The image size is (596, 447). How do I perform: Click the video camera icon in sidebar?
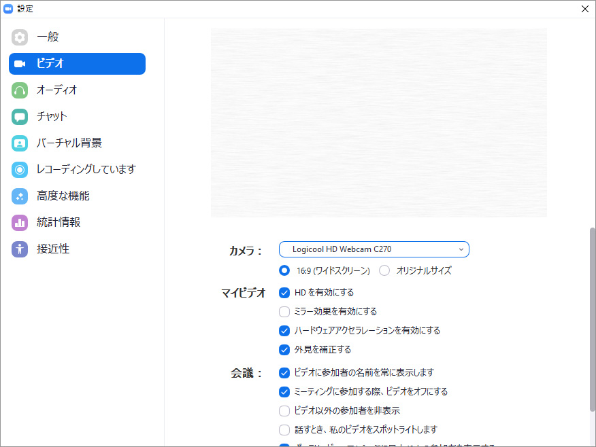[20, 64]
